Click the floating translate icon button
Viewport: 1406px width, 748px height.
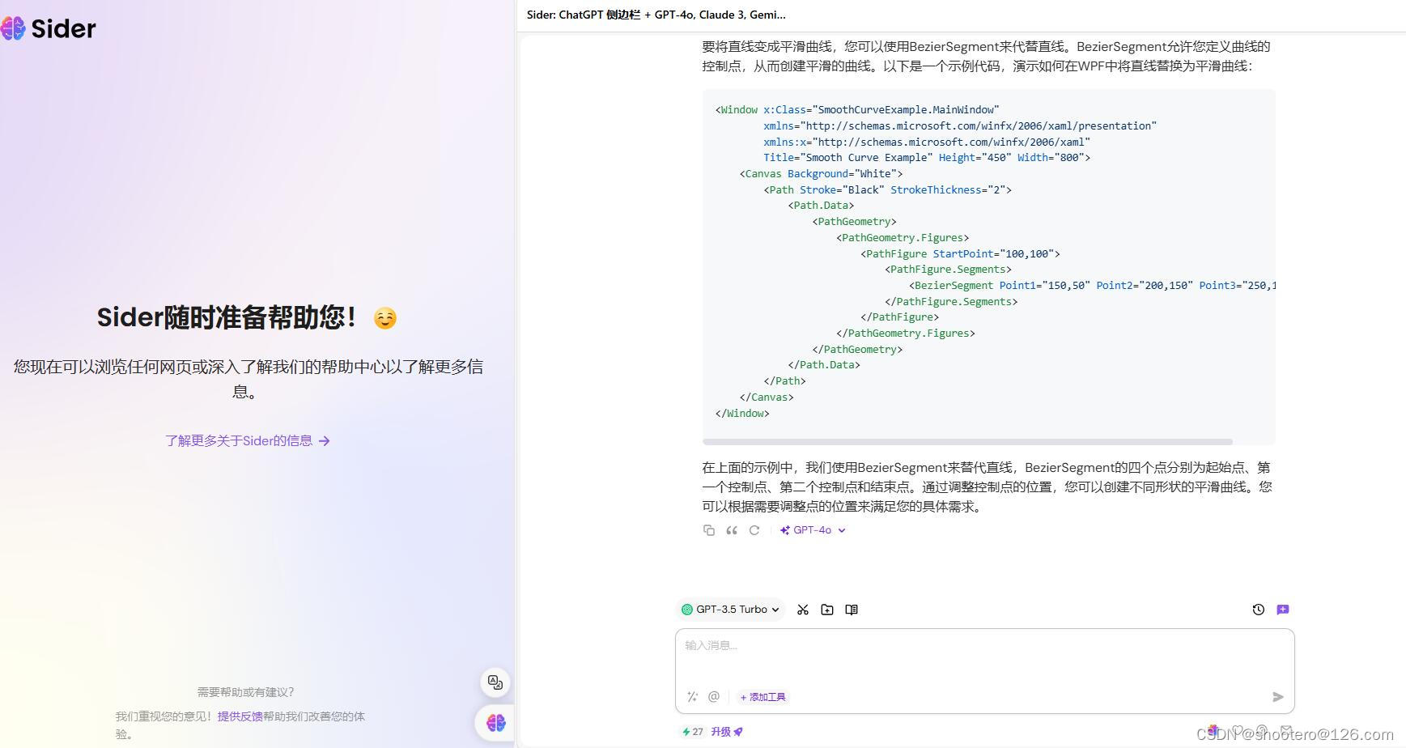point(495,682)
